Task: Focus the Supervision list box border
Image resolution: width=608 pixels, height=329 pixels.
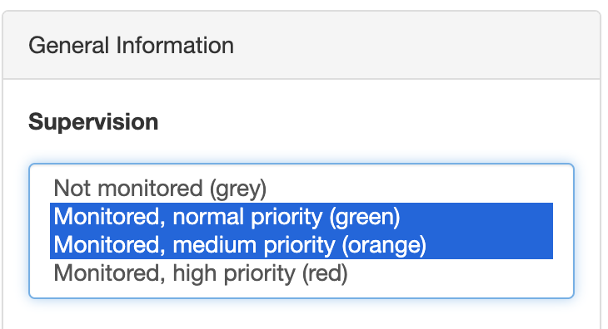Action: click(x=302, y=231)
